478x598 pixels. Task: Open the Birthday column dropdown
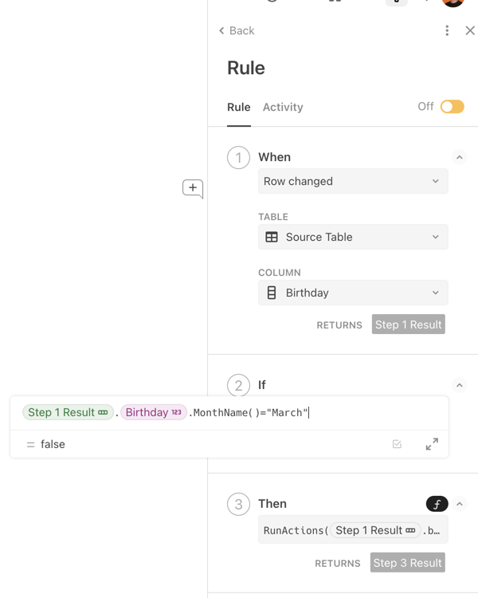353,293
